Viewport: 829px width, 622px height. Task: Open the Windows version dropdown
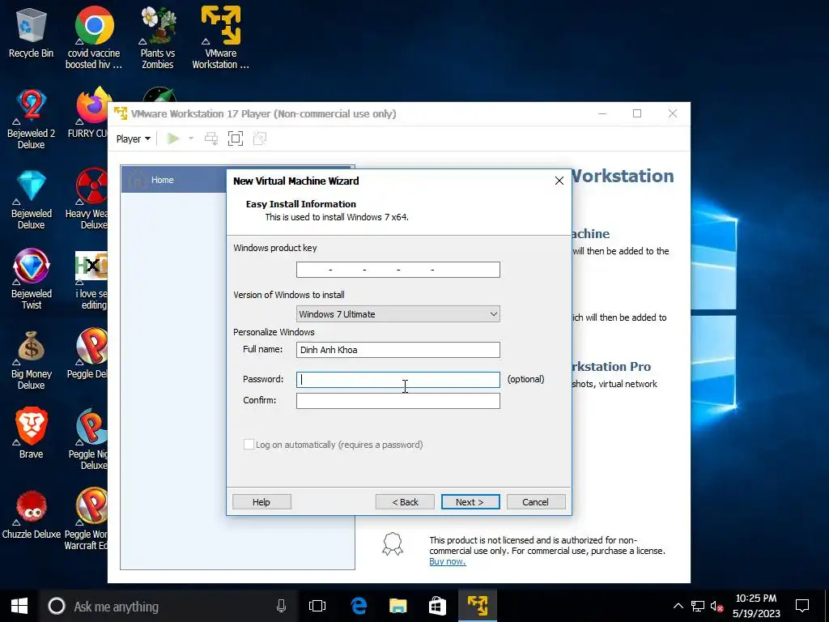pyautogui.click(x=398, y=313)
